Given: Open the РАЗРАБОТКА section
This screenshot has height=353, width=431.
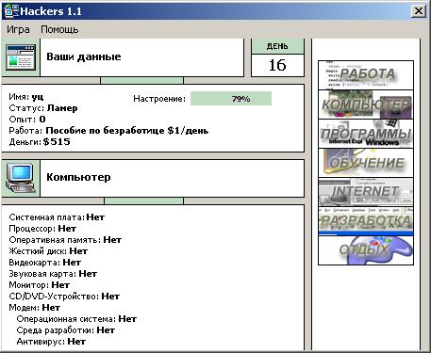Looking at the screenshot, I should click(366, 221).
